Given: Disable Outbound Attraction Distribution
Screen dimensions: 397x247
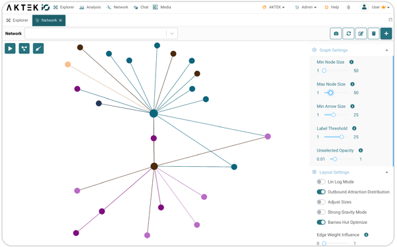Looking at the screenshot, I should pos(321,192).
